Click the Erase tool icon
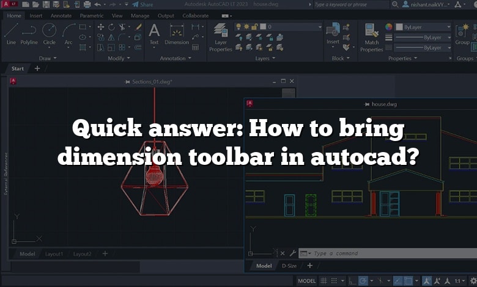The height and width of the screenshot is (287, 477). 138,27
